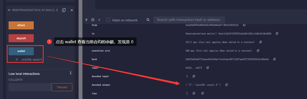
Task: Copy the from address value
Action: [x=244, y=25]
